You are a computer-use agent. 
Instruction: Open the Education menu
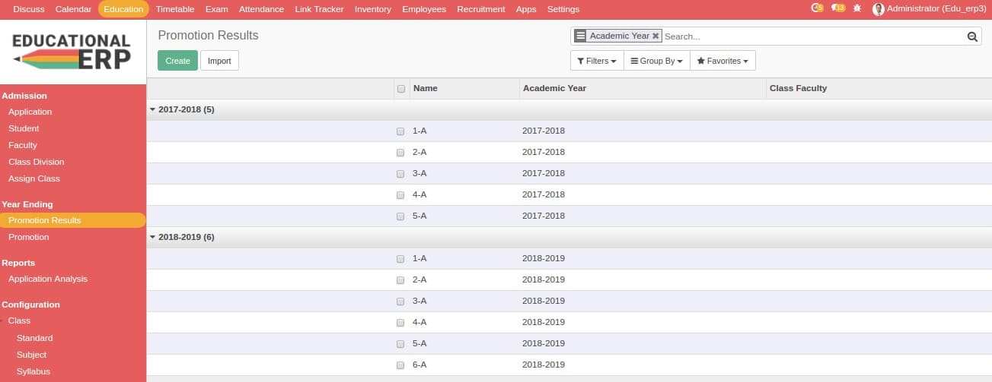click(x=123, y=9)
